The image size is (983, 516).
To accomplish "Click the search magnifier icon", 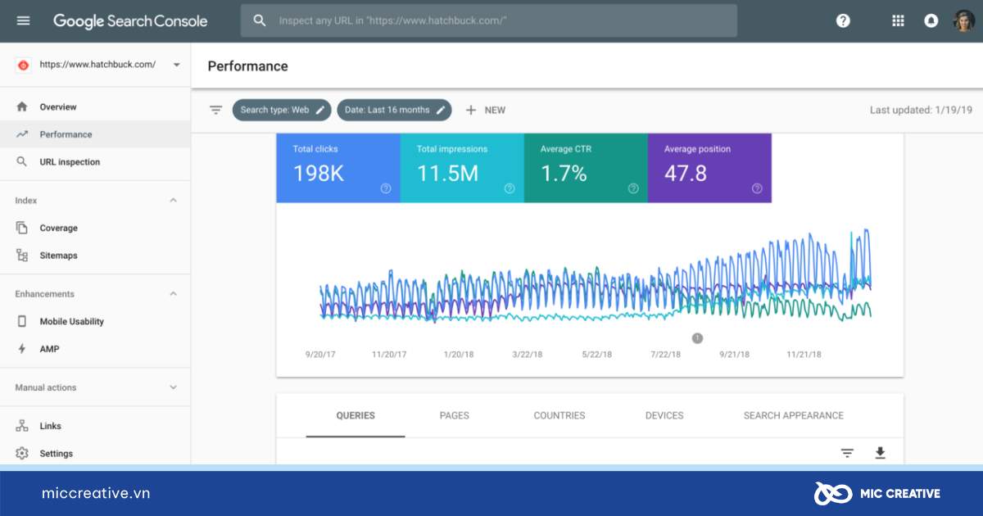I will click(260, 20).
